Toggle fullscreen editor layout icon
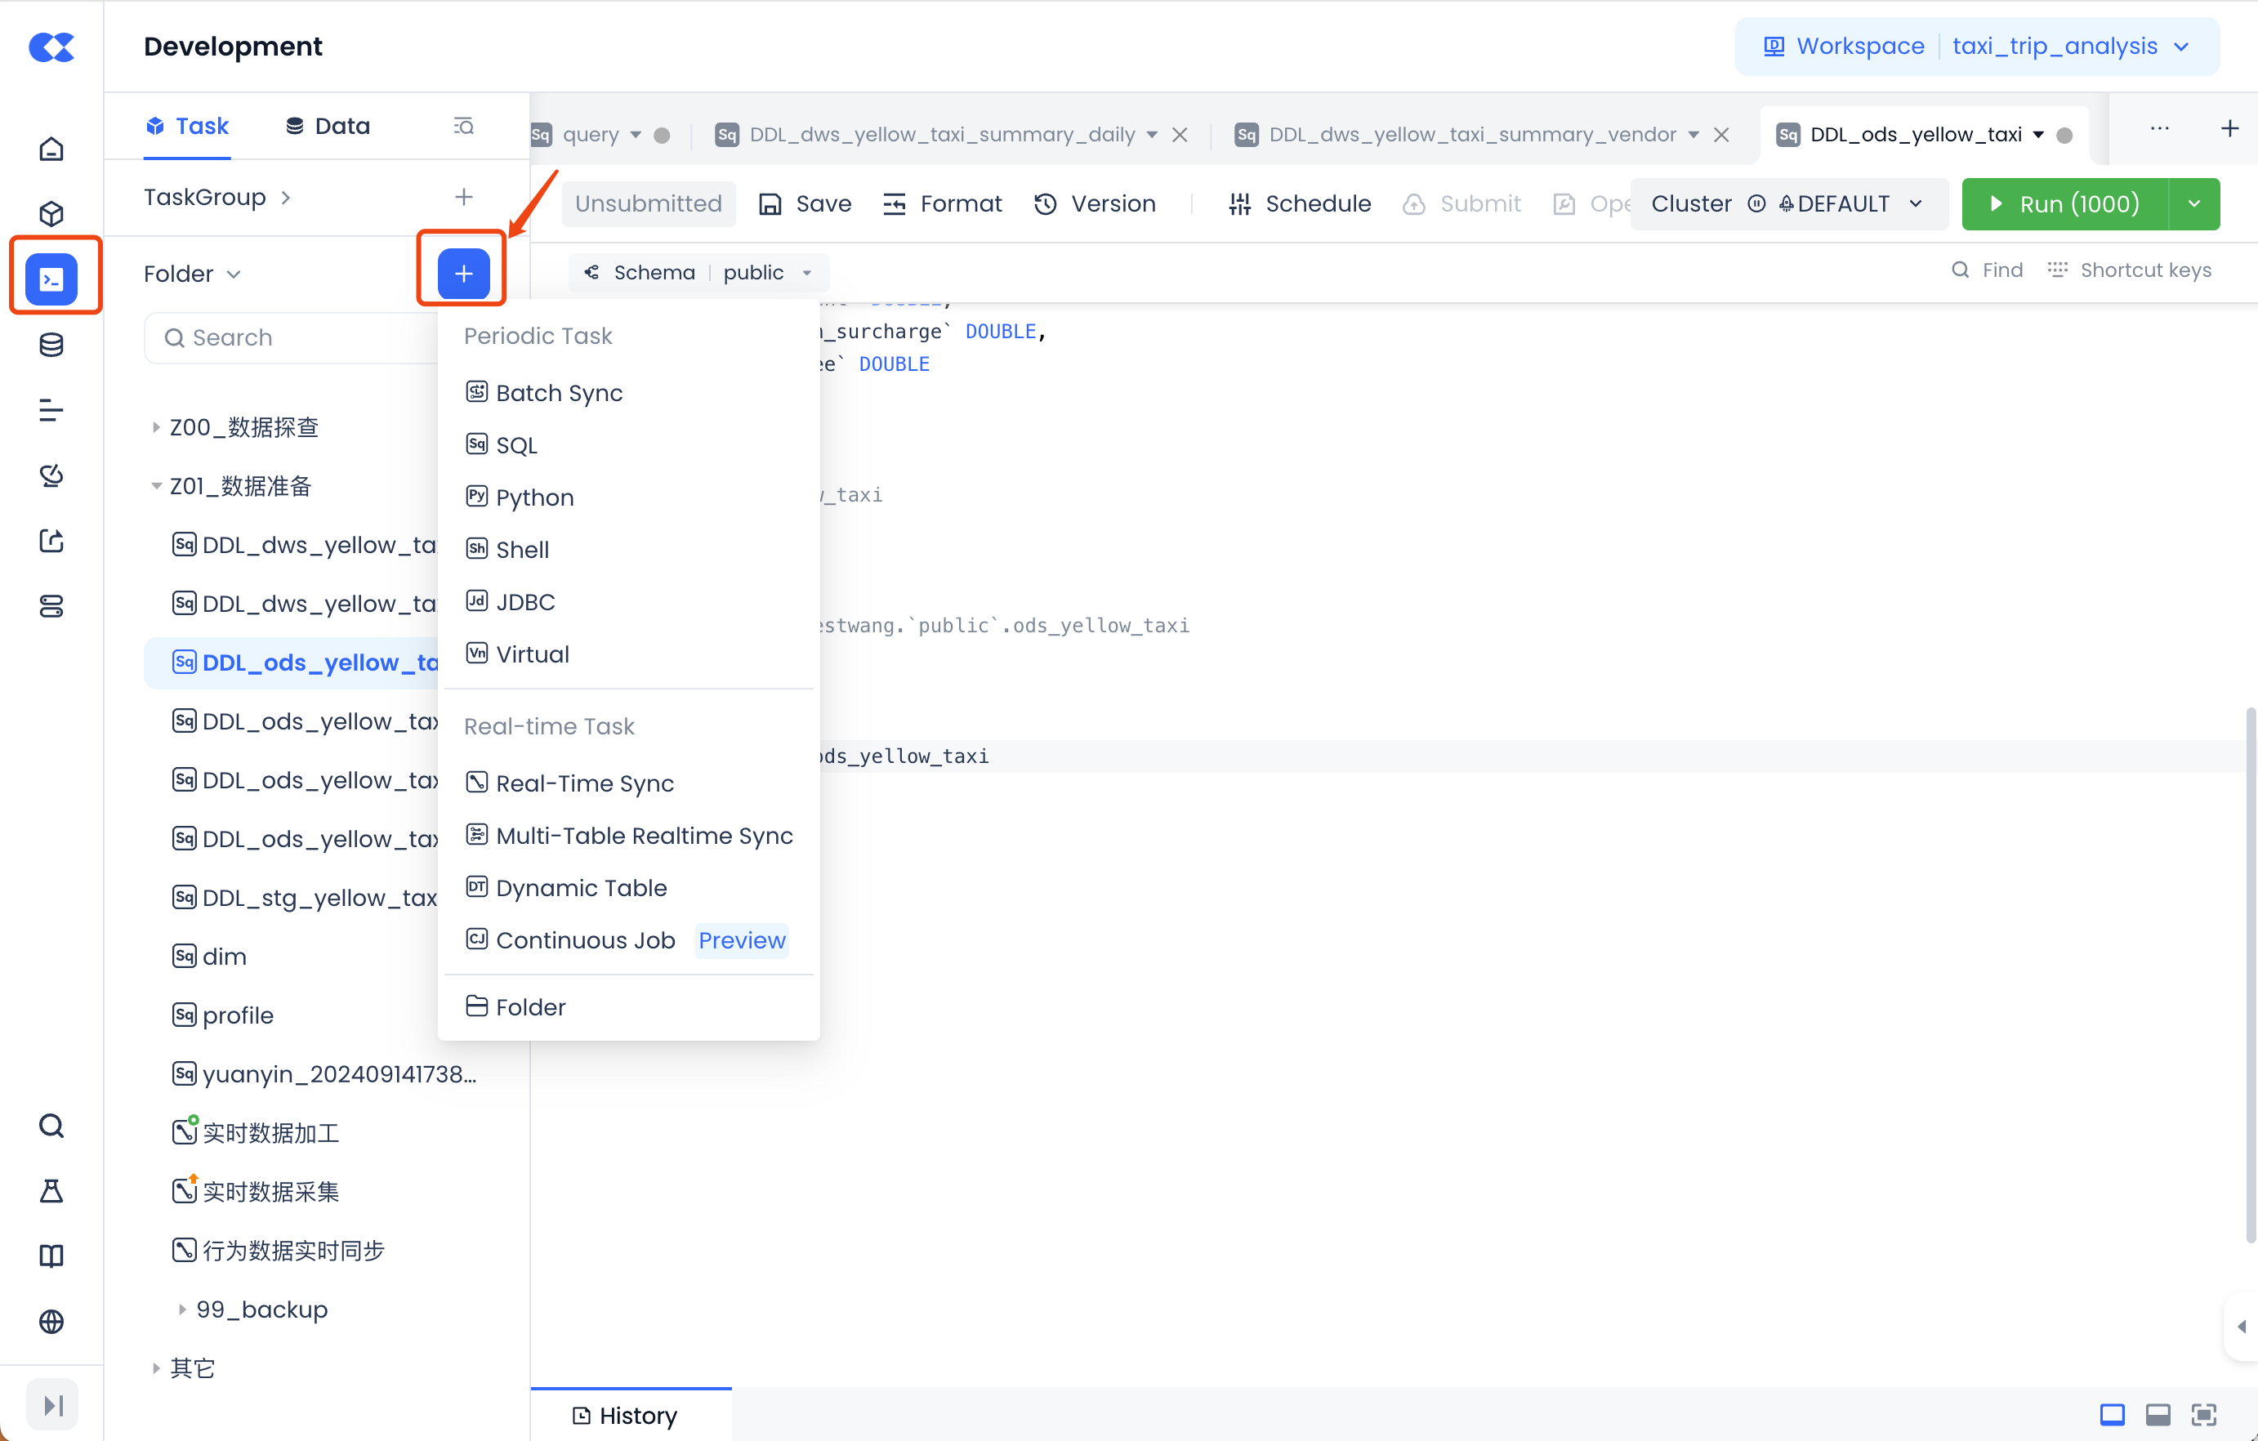Image resolution: width=2258 pixels, height=1441 pixels. (2203, 1414)
